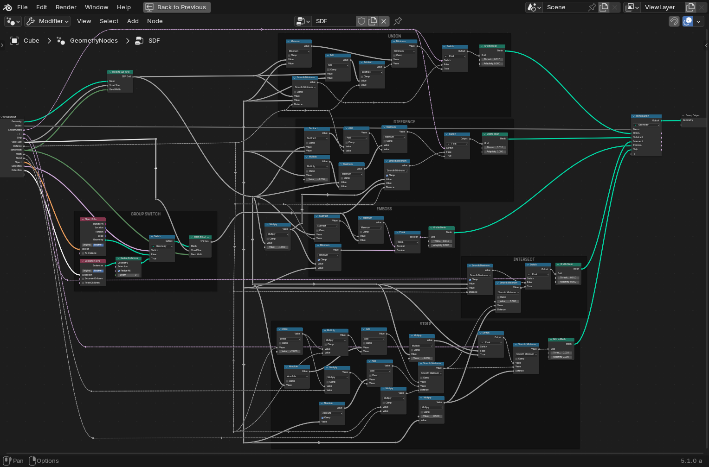
Task: Select Relative button in Object Info node
Action: point(98,245)
